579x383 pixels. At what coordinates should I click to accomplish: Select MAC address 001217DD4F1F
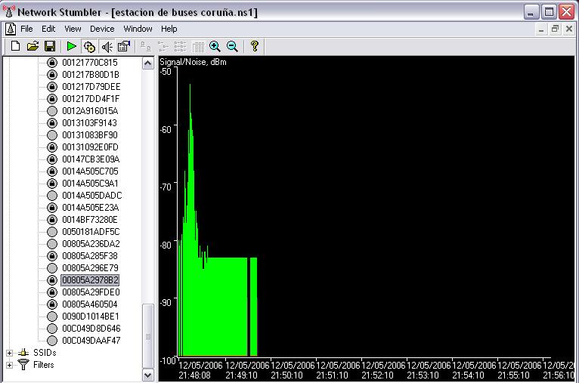pyautogui.click(x=91, y=99)
